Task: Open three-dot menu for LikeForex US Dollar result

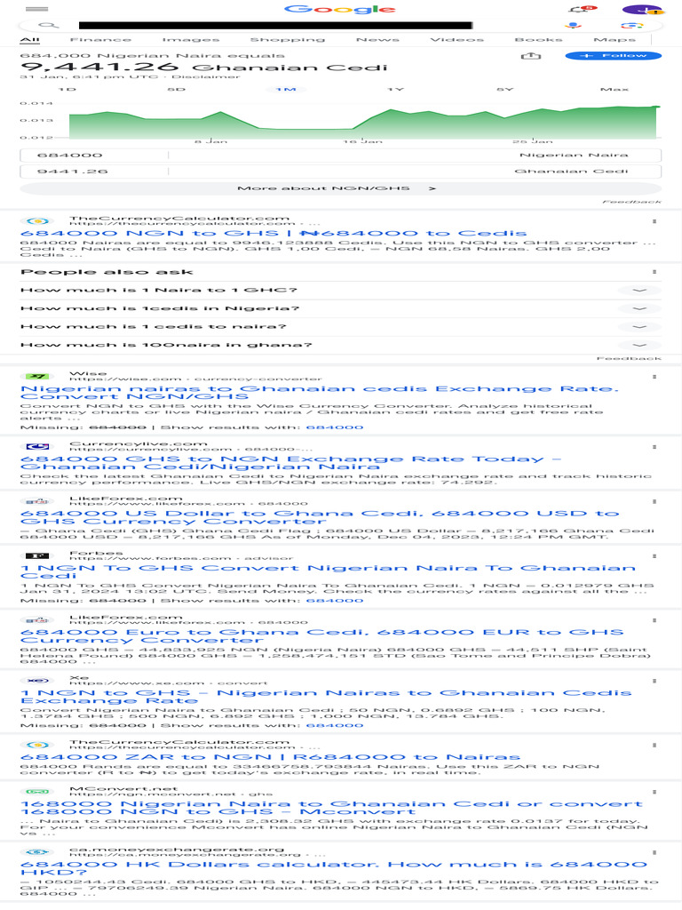Action: pyautogui.click(x=654, y=501)
